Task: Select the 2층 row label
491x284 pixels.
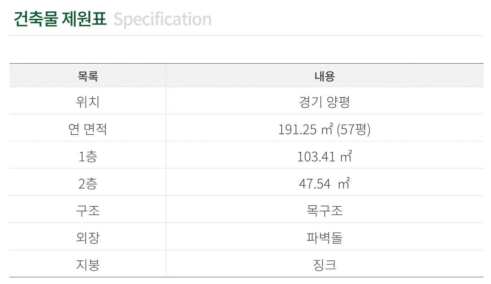Action: click(x=88, y=184)
